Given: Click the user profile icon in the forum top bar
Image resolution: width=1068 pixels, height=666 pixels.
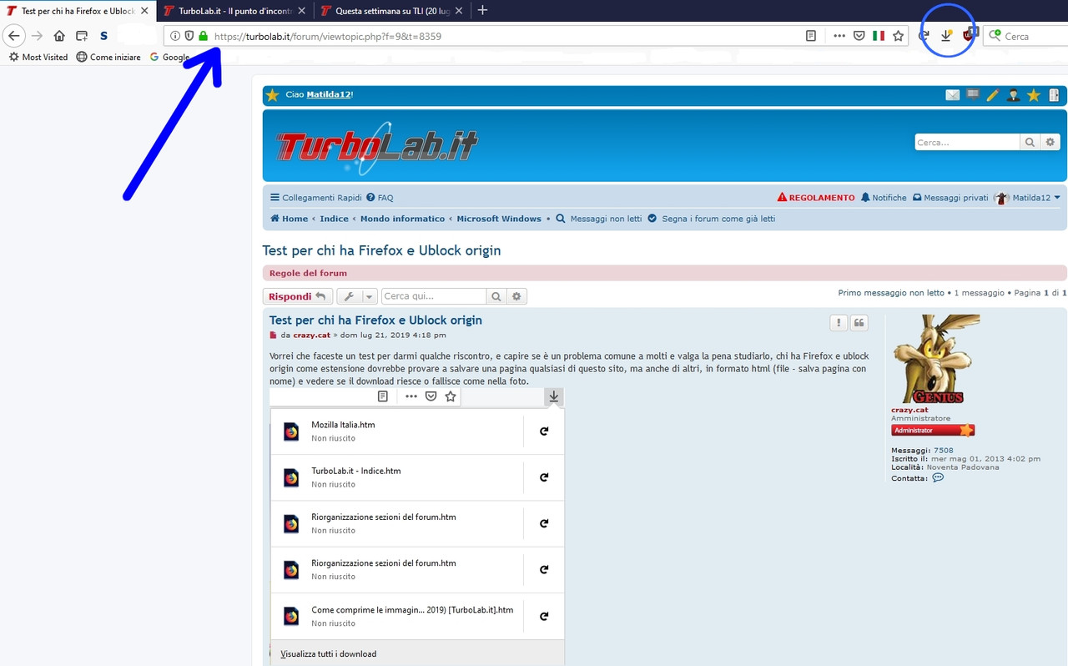Looking at the screenshot, I should (x=1013, y=95).
